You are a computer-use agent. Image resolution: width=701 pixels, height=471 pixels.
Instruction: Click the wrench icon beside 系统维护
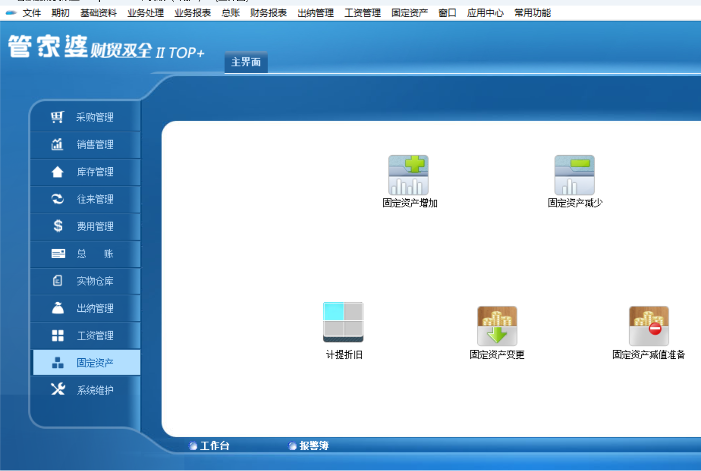click(x=58, y=389)
